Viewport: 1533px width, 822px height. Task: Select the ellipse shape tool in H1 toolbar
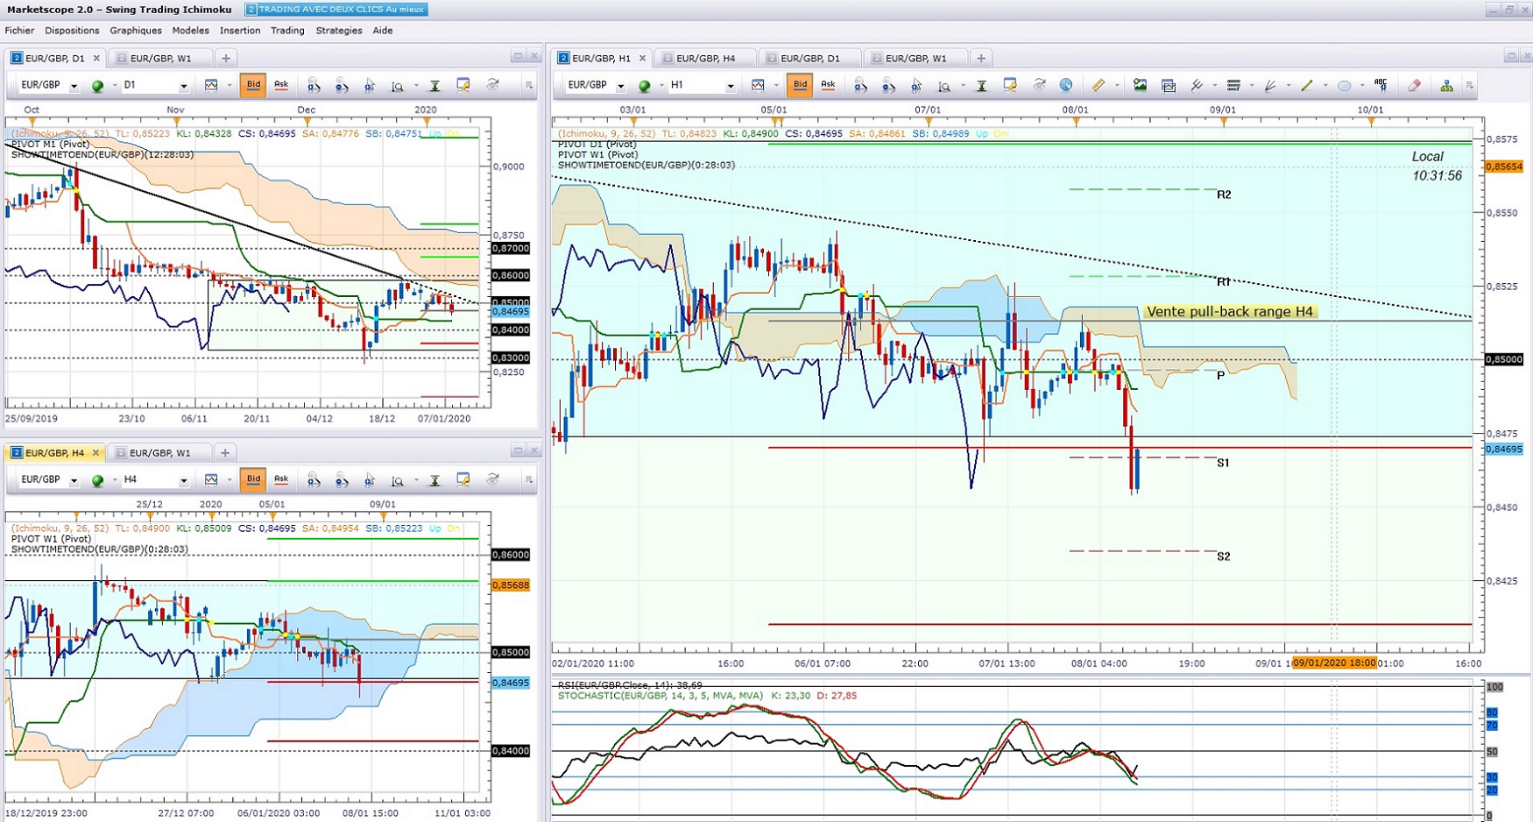click(x=1345, y=85)
